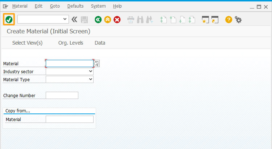Screen dimensions: 272x149
Task: Open the Help menu
Action: pyautogui.click(x=117, y=6)
